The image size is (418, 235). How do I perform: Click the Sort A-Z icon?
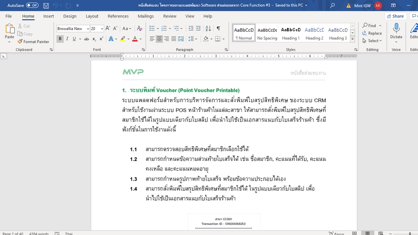(208, 28)
